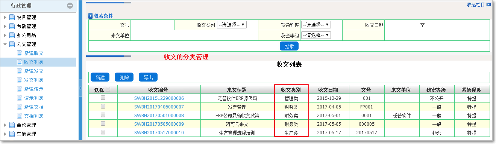Click the 来文单位 search input field
Screen dimensions: 496x144
[194, 36]
